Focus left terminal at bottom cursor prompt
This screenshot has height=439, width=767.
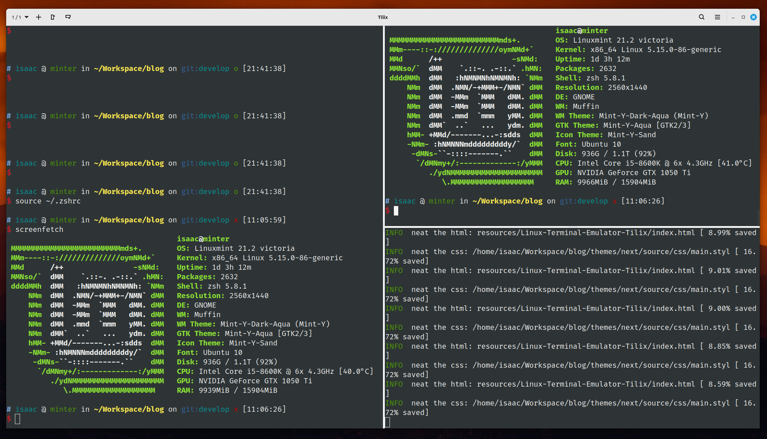pos(17,419)
